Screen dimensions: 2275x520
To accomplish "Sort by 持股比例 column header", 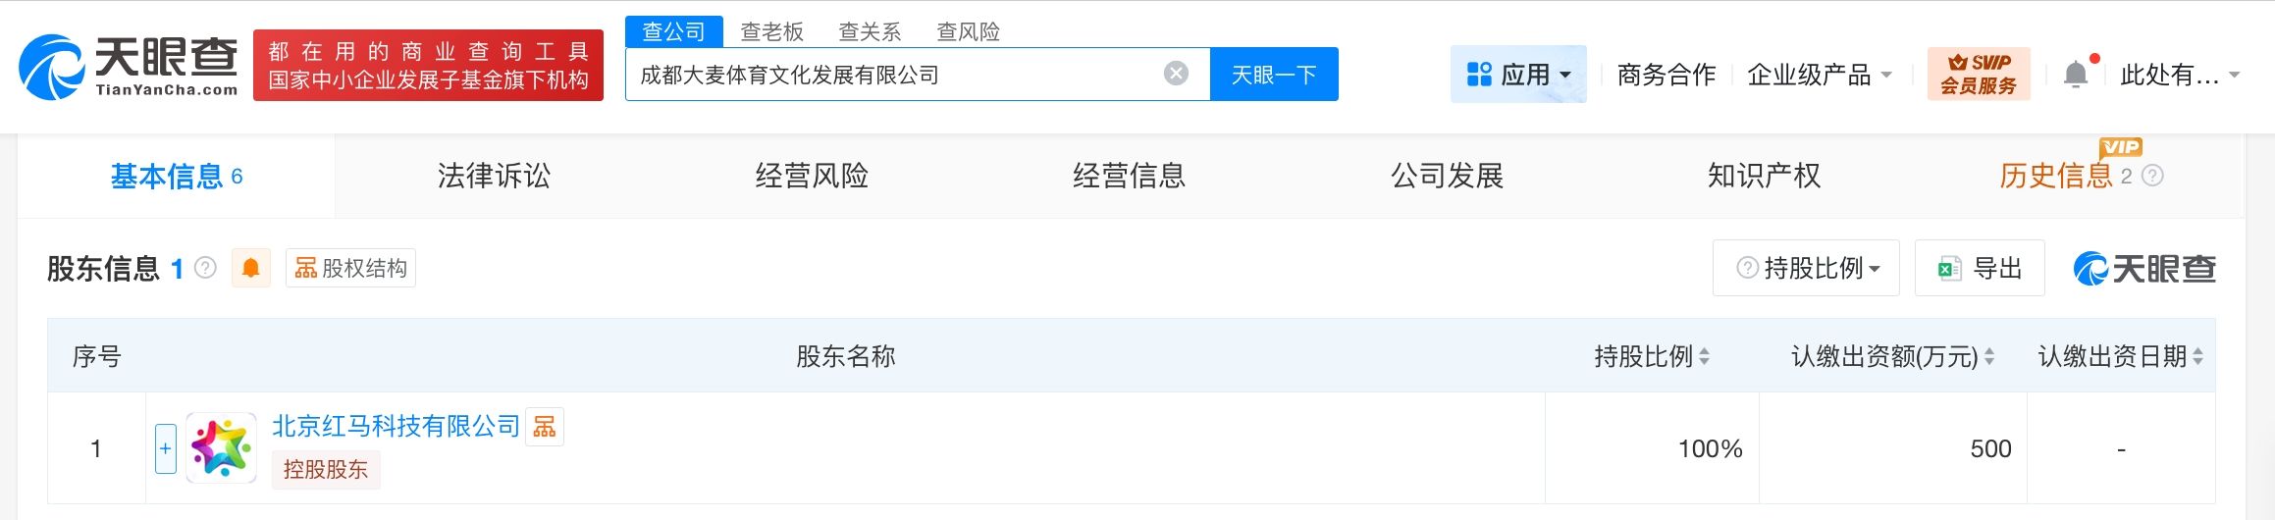I will point(1651,356).
